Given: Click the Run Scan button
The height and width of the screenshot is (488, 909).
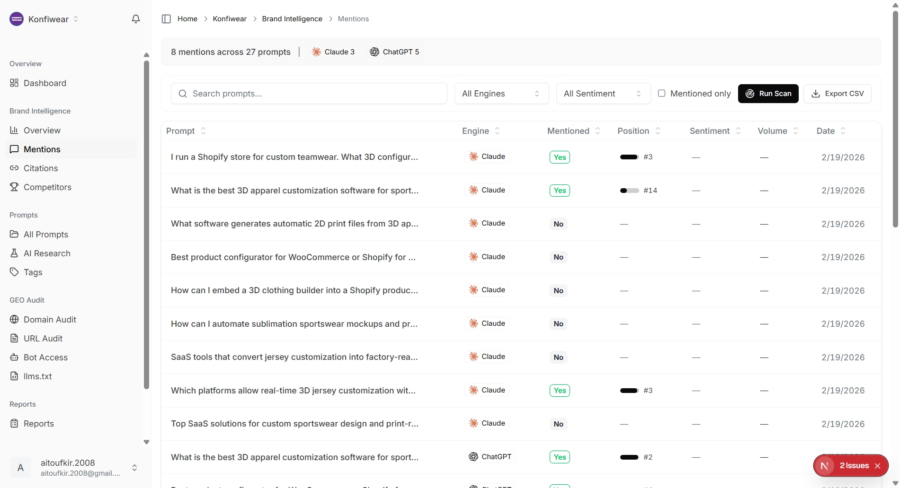Looking at the screenshot, I should click(x=768, y=94).
